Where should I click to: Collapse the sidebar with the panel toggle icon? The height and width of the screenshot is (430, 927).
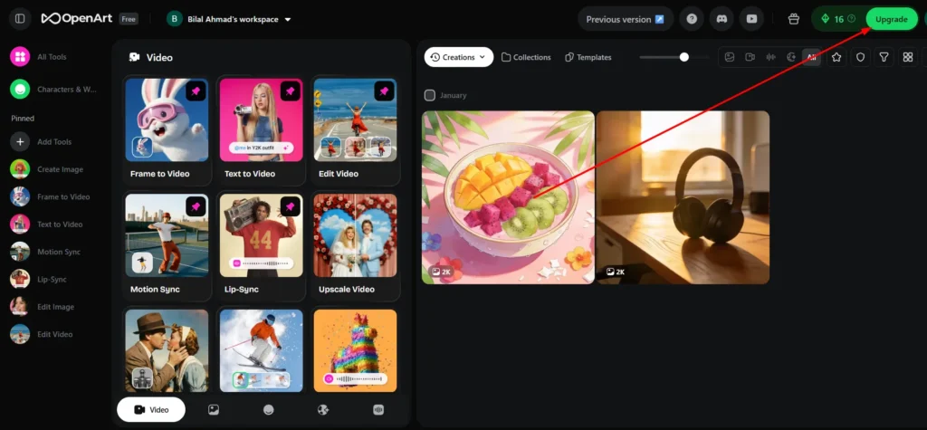click(20, 19)
